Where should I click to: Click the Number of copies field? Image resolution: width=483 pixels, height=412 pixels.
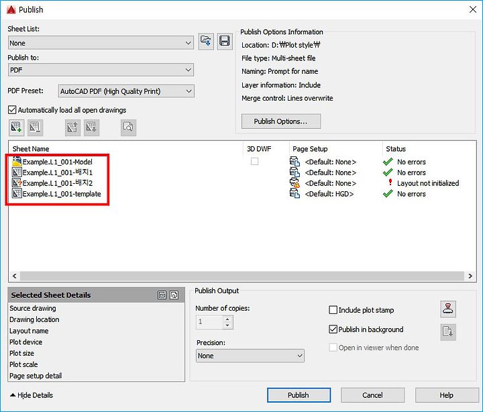pos(209,322)
